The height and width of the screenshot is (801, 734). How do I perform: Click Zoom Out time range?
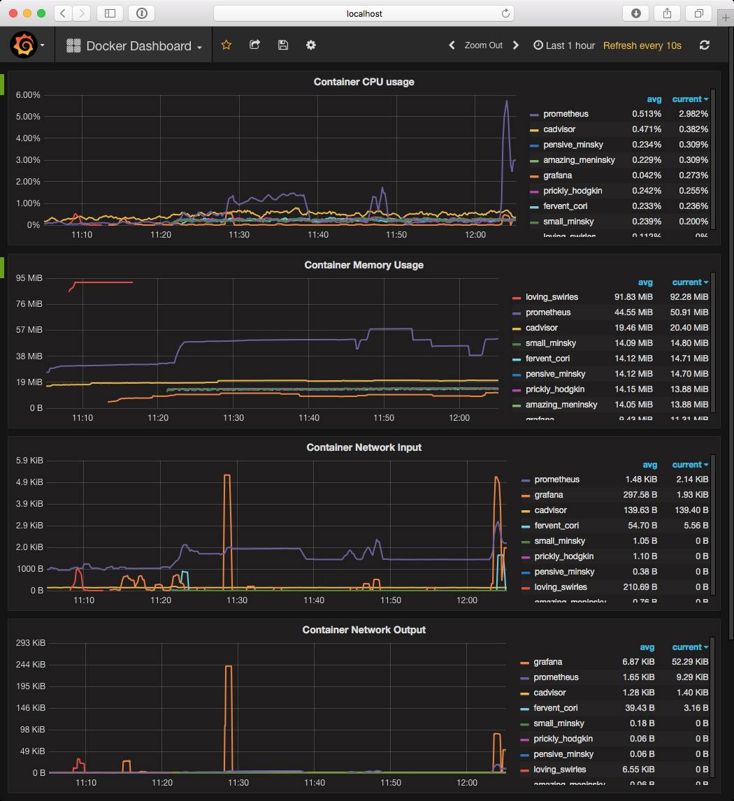click(x=483, y=45)
